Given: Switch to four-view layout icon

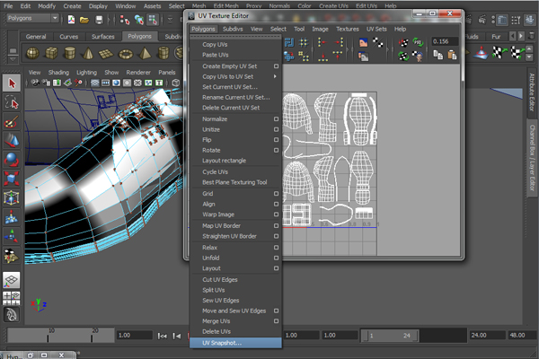Looking at the screenshot, I should 12,298.
